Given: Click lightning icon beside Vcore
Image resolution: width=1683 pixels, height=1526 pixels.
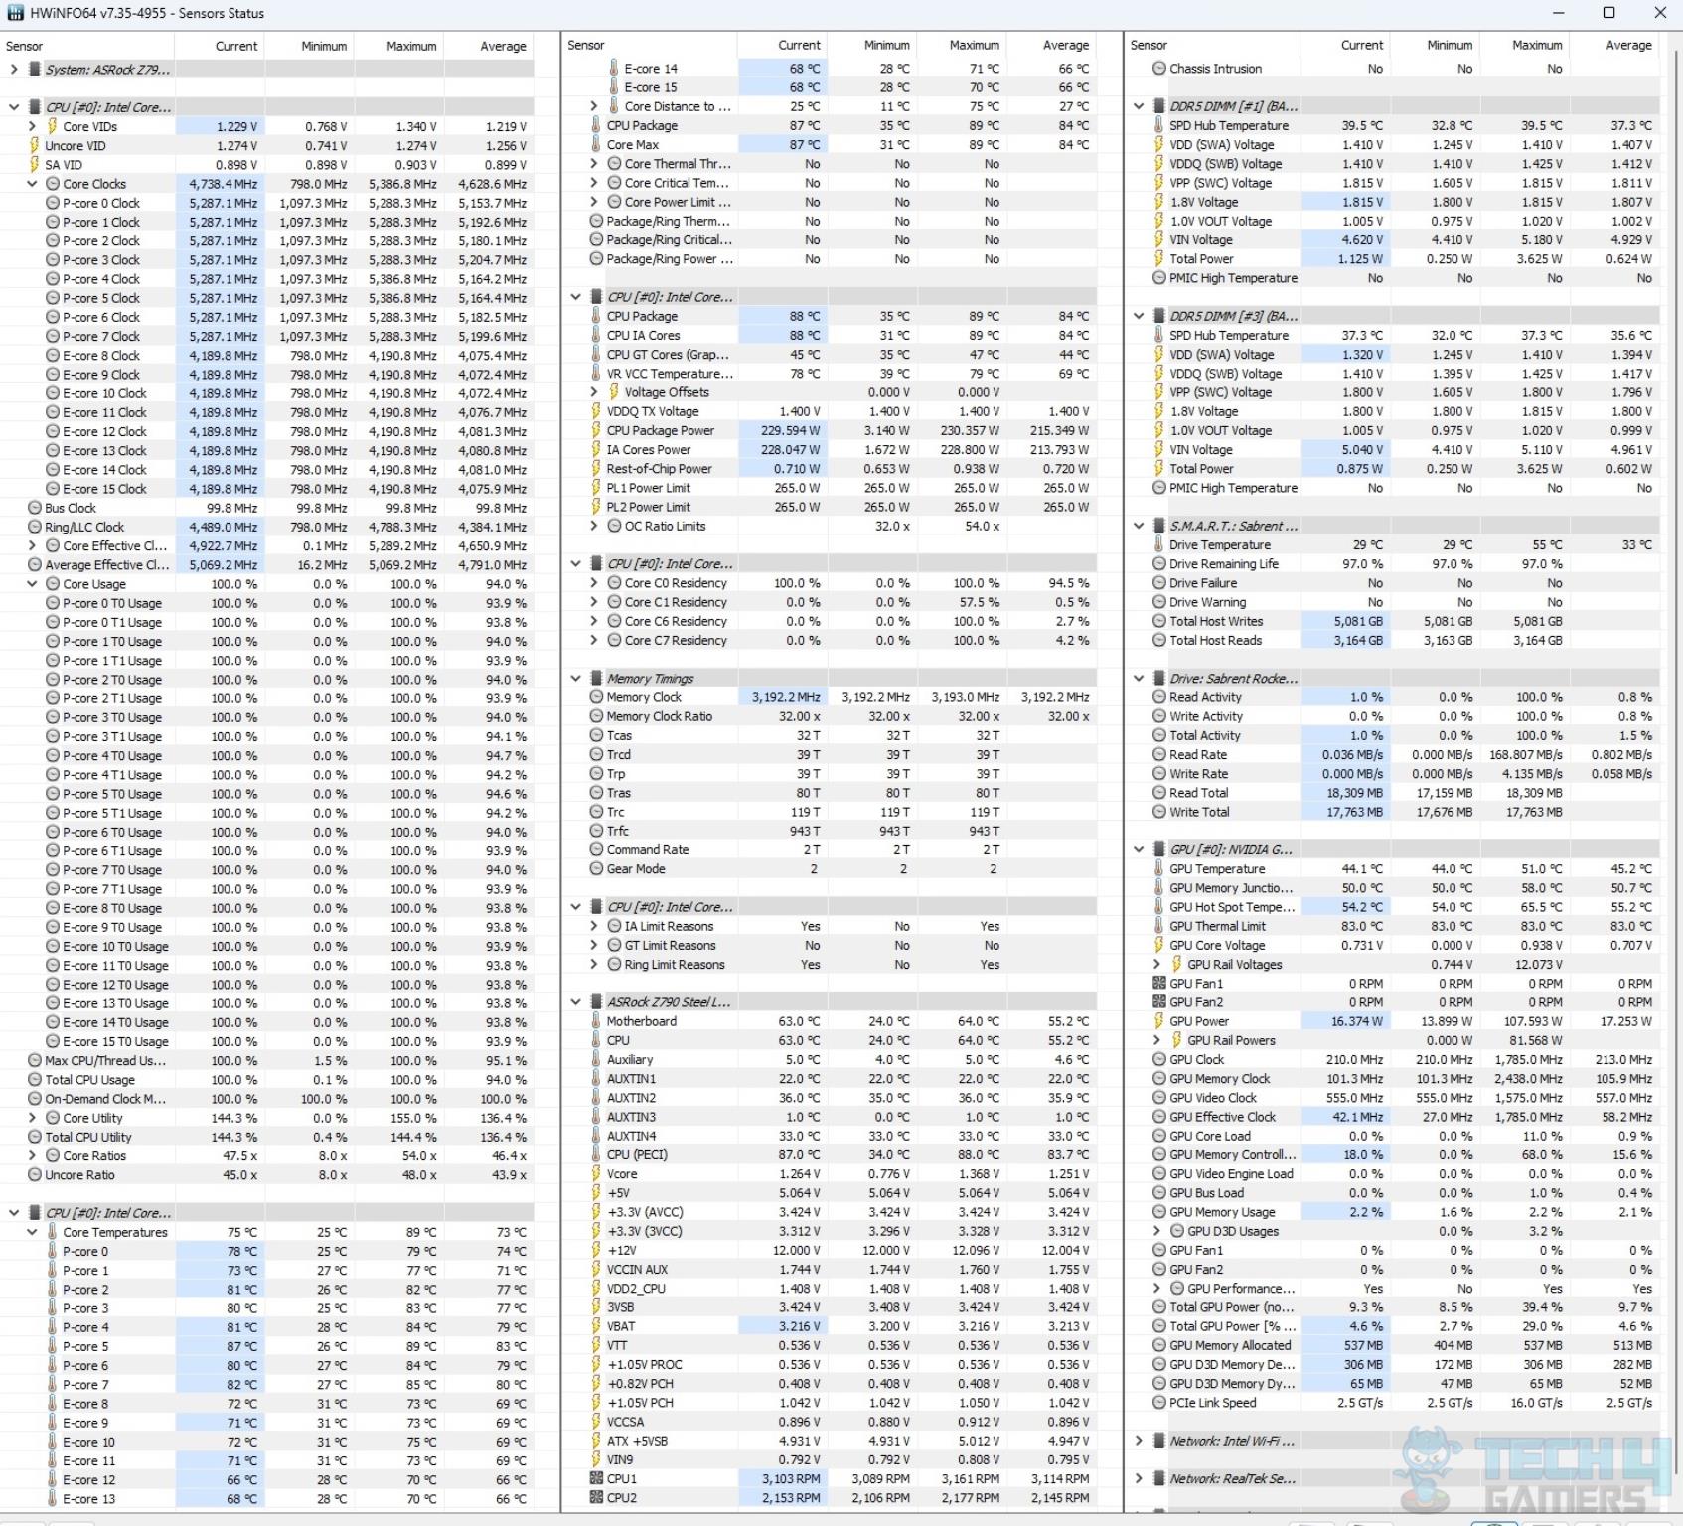Looking at the screenshot, I should 596,1173.
